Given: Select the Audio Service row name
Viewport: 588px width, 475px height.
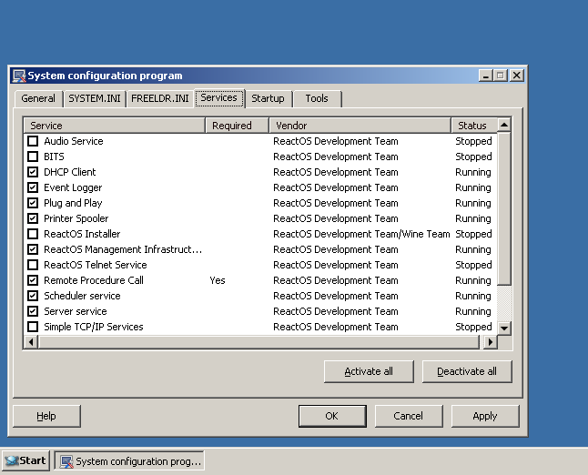Looking at the screenshot, I should coord(74,141).
